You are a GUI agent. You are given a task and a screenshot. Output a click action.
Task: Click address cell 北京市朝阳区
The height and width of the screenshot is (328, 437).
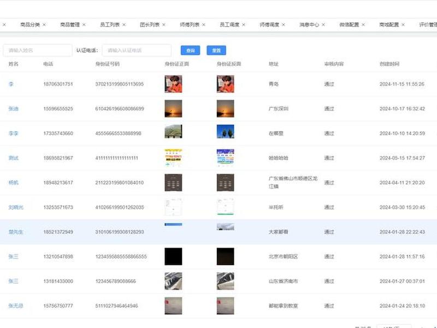point(283,256)
